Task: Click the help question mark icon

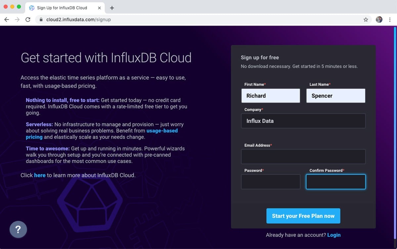Action: [x=18, y=229]
